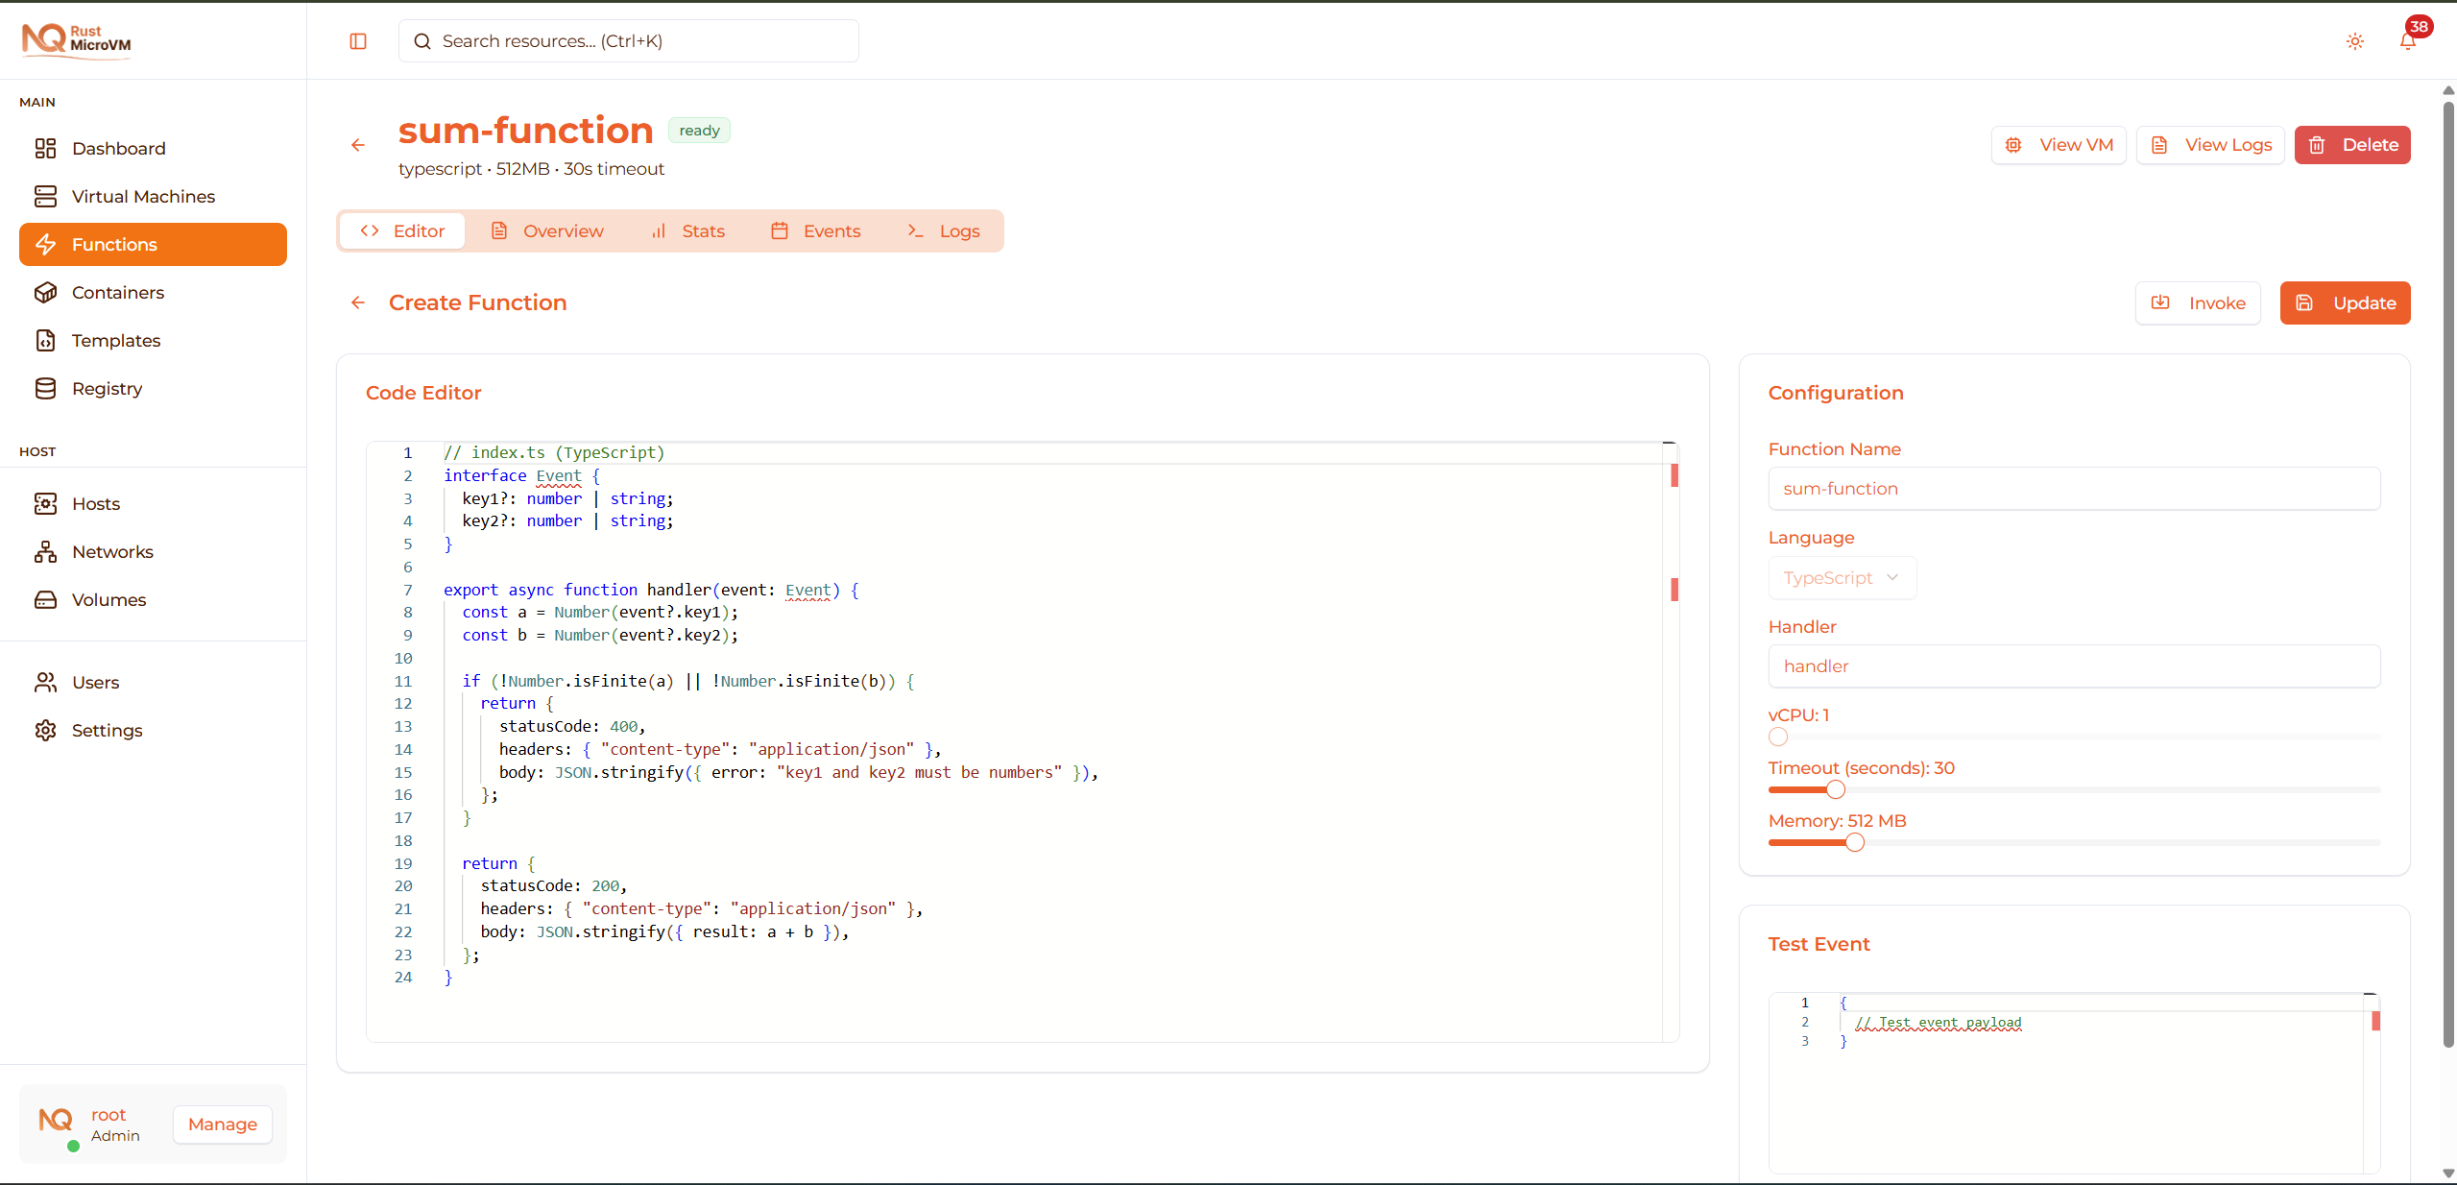The width and height of the screenshot is (2457, 1185).
Task: Open the TypeScript language dropdown
Action: [1842, 577]
